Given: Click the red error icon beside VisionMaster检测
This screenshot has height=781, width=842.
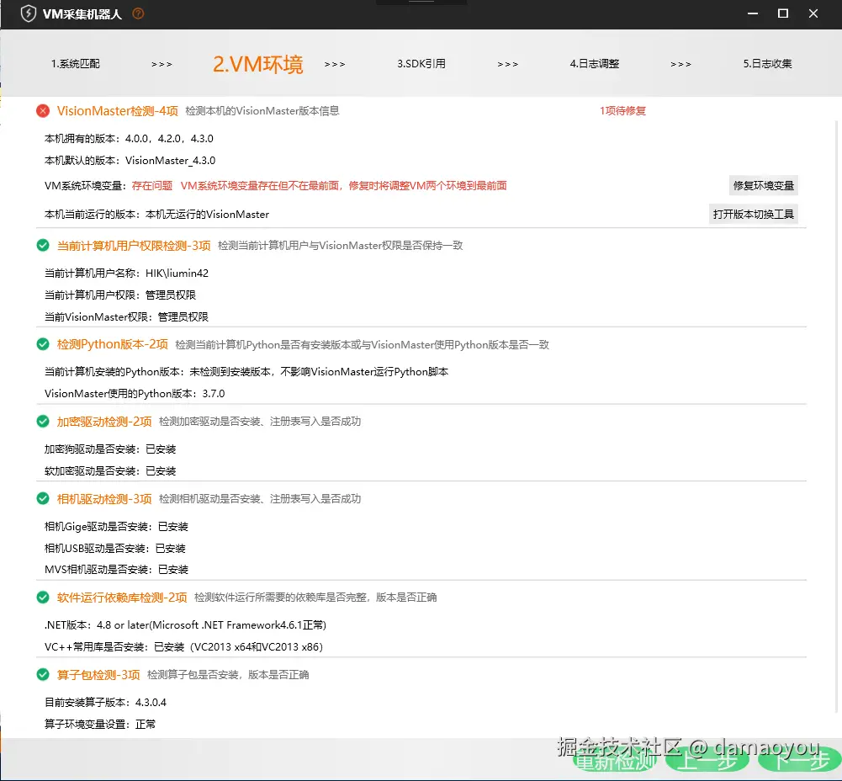Looking at the screenshot, I should click(43, 111).
